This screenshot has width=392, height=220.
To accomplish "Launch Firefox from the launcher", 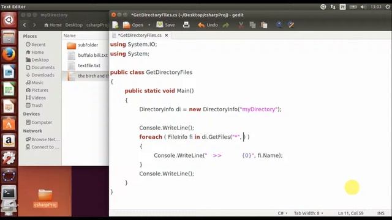I will (9, 54).
